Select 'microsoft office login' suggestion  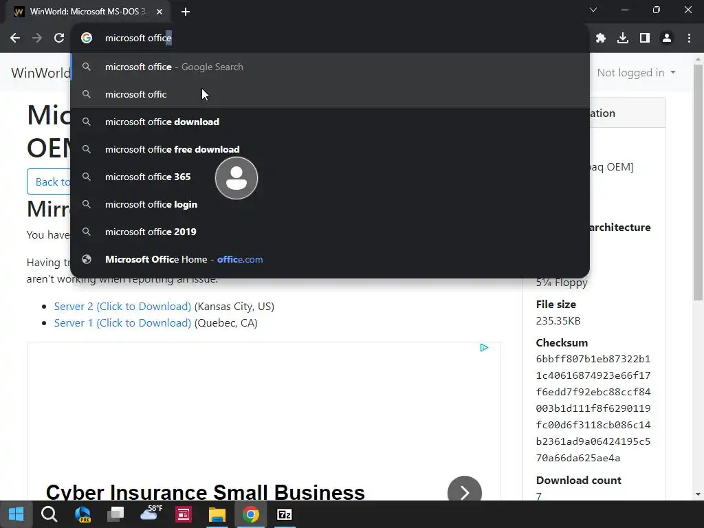coord(330,204)
